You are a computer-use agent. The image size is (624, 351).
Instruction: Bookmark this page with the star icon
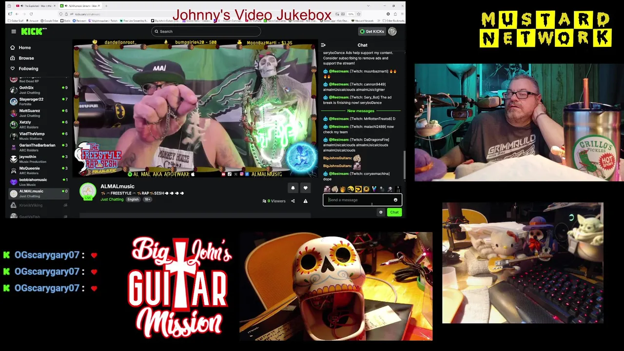pos(359,14)
